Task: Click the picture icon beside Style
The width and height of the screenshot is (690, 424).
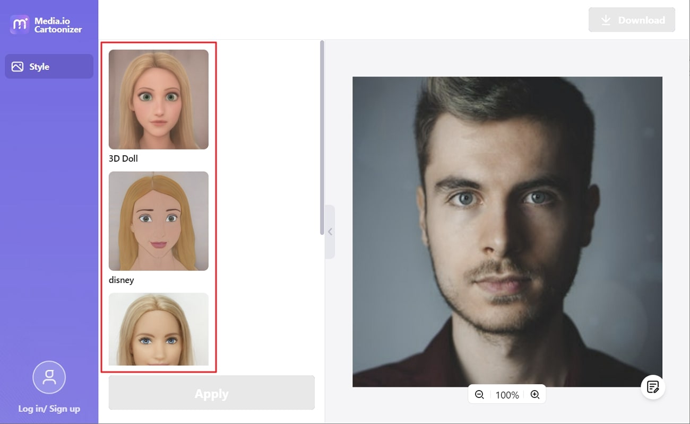Action: 18,67
